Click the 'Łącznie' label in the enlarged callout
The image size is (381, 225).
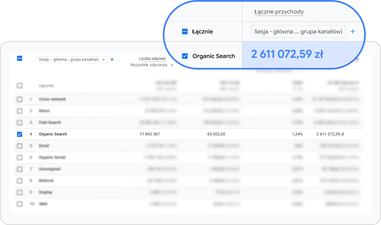click(x=203, y=31)
